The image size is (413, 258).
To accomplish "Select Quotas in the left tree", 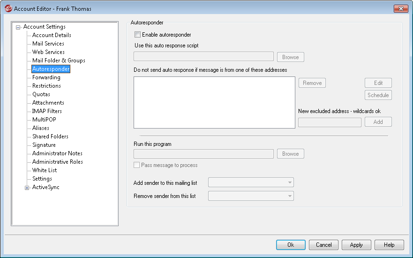I will click(41, 94).
